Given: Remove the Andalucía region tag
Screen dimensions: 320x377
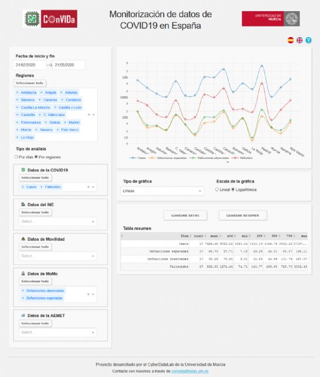Looking at the screenshot, I should (x=17, y=92).
